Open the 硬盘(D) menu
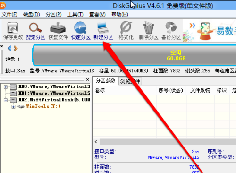The width and height of the screenshot is (236, 173). coord(32,15)
